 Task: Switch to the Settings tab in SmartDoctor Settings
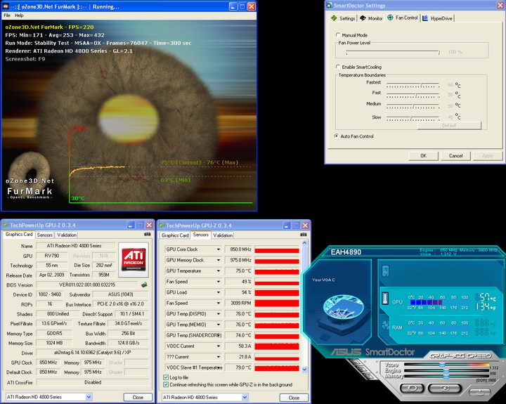[343, 18]
